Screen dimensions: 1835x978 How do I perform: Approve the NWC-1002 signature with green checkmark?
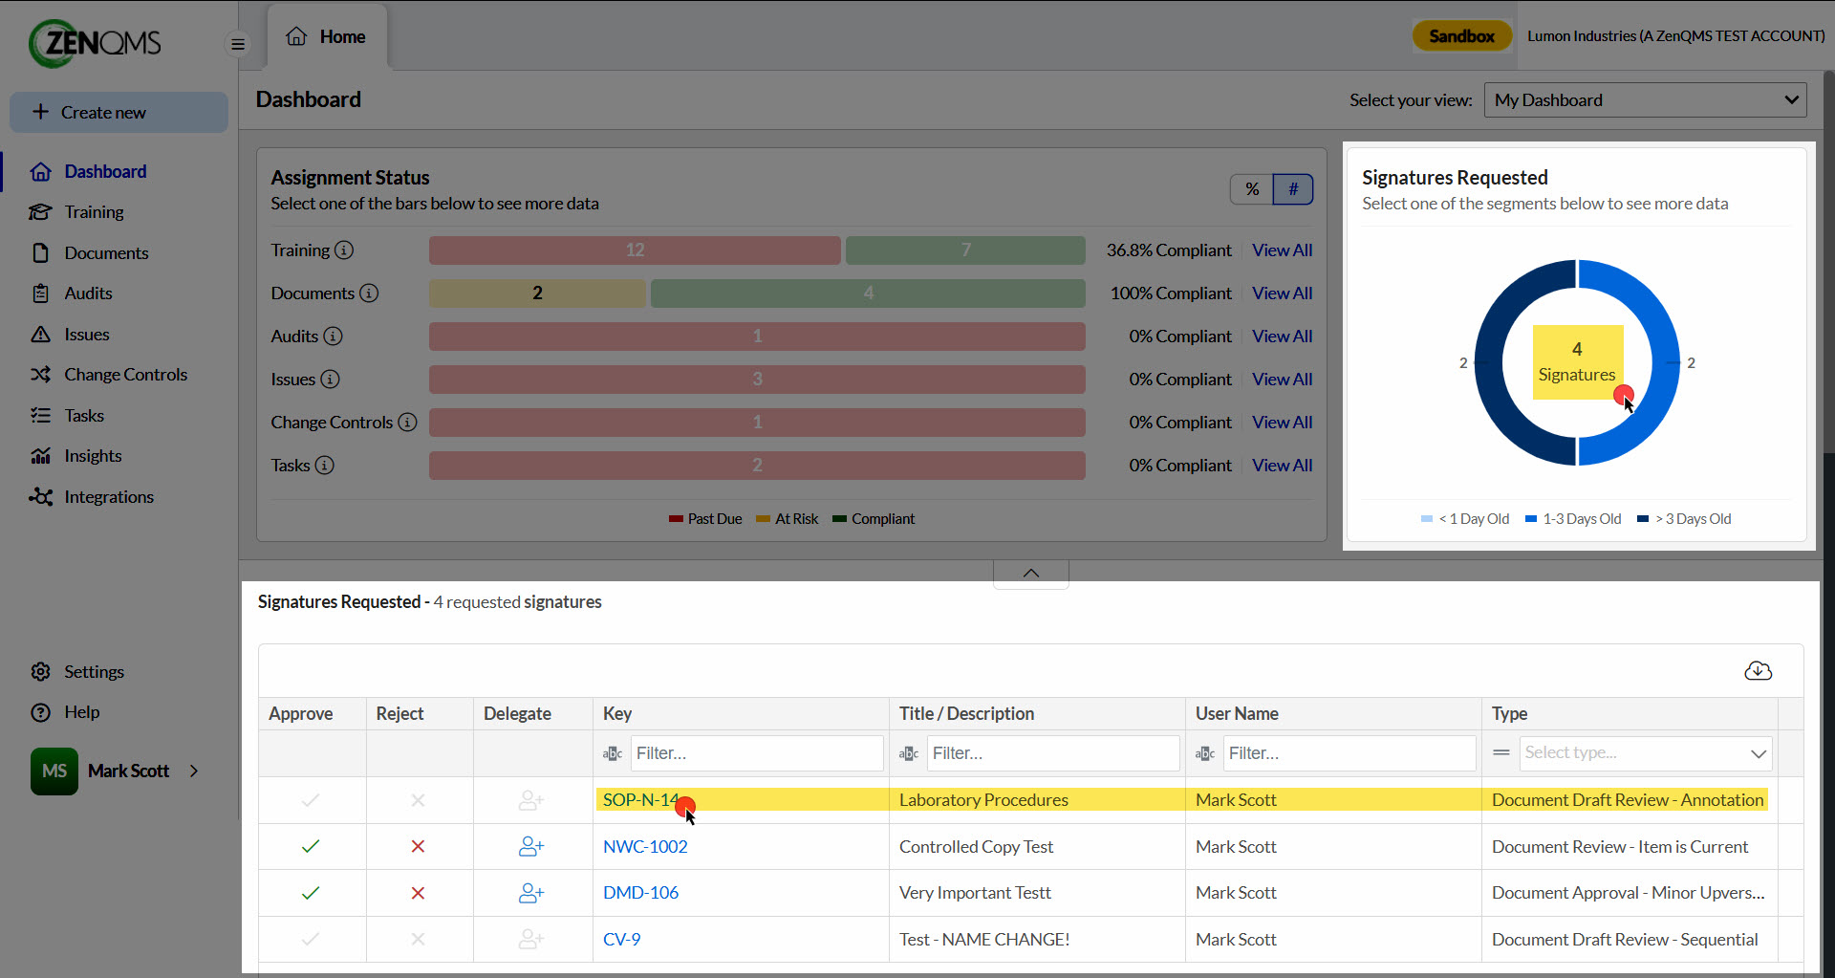[x=311, y=846]
